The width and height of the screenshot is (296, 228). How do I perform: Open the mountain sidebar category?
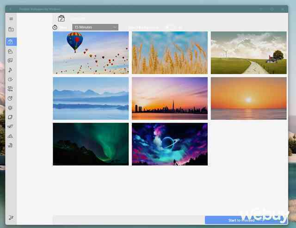point(10,136)
